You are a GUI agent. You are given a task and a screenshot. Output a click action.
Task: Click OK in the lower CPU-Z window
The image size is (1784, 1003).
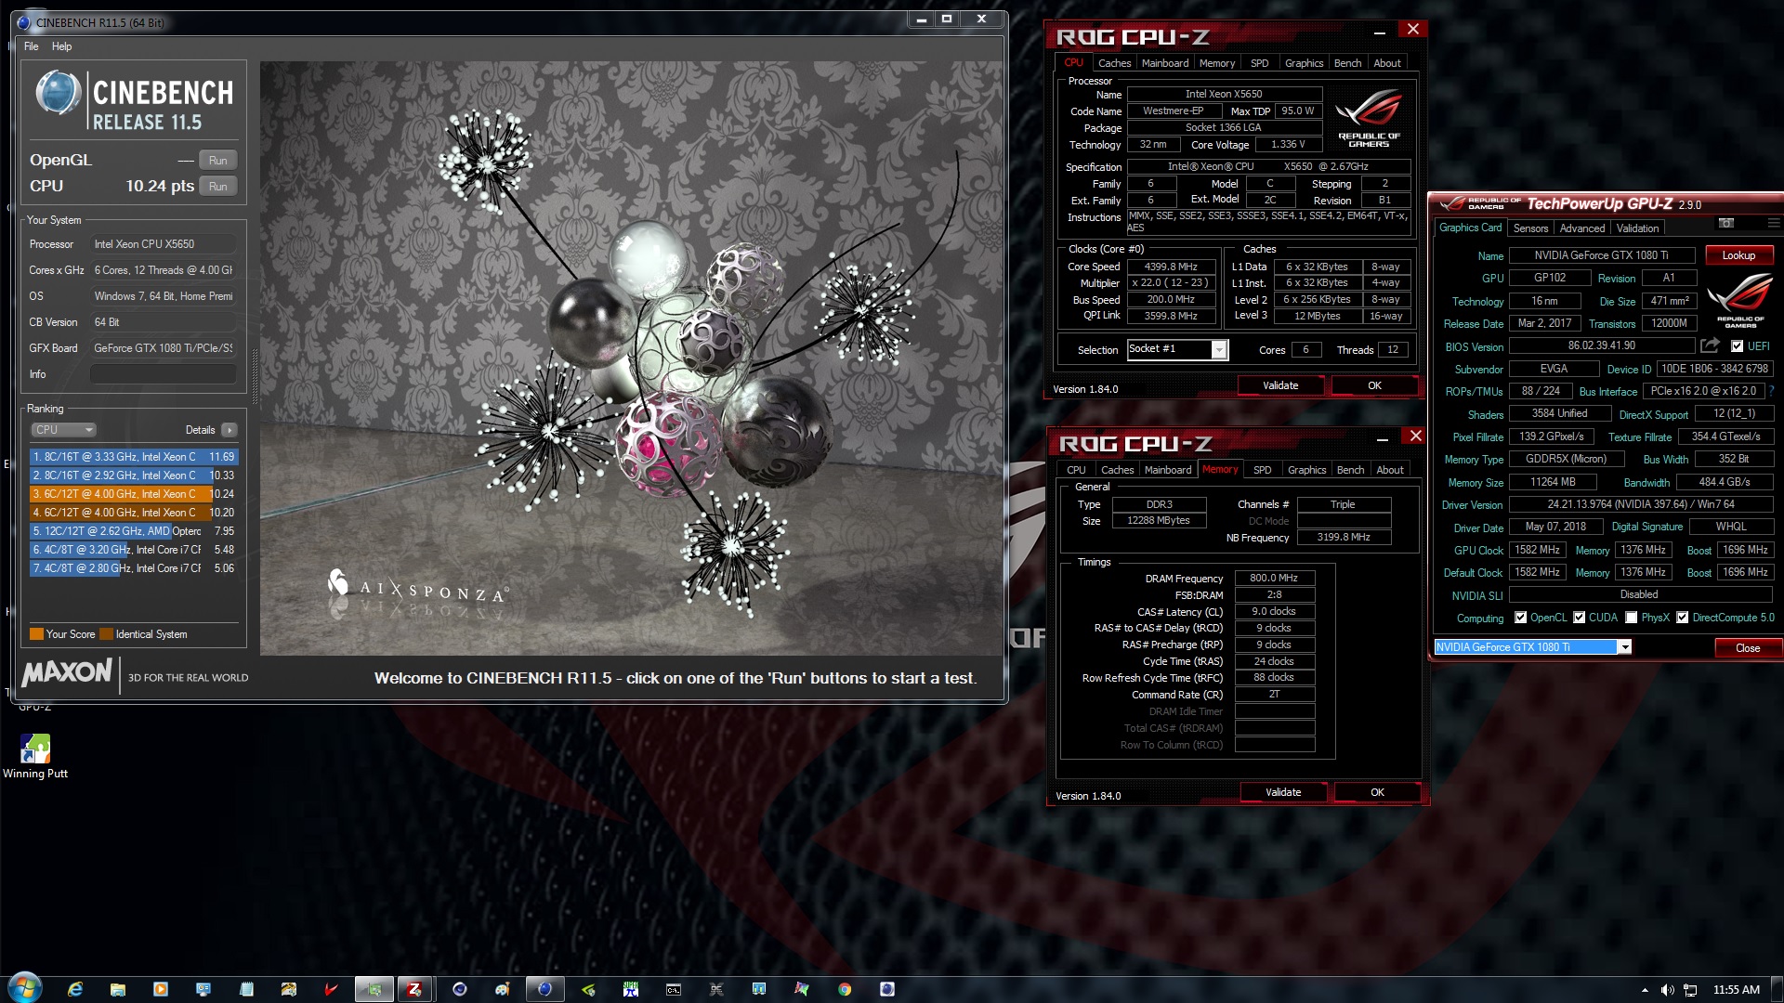(x=1377, y=792)
